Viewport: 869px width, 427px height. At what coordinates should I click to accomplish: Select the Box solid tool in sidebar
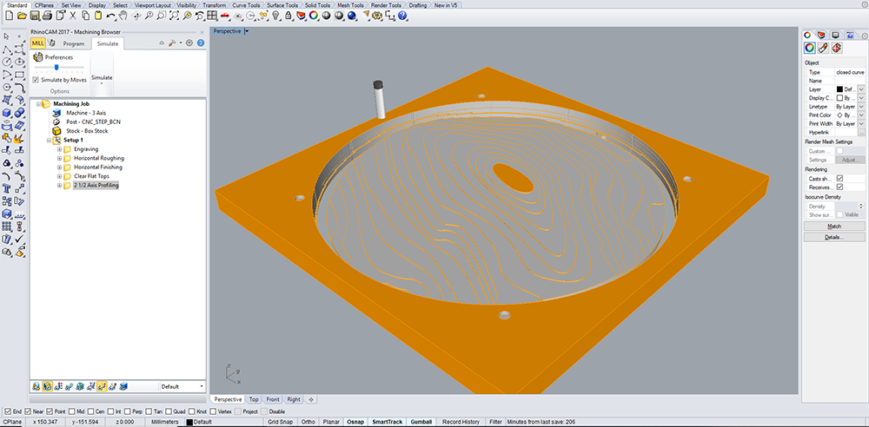click(7, 113)
